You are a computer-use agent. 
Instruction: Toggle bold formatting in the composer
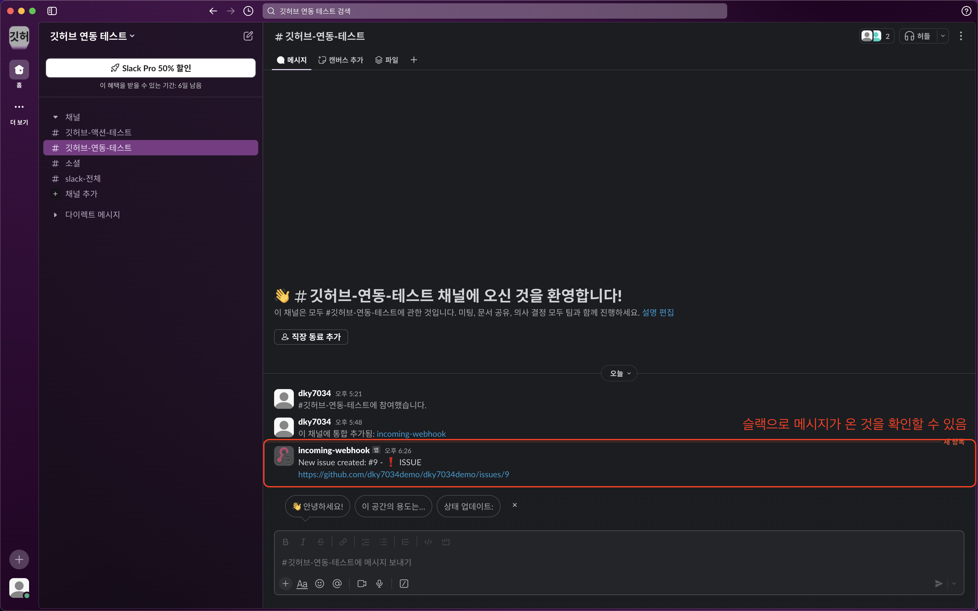click(x=285, y=542)
